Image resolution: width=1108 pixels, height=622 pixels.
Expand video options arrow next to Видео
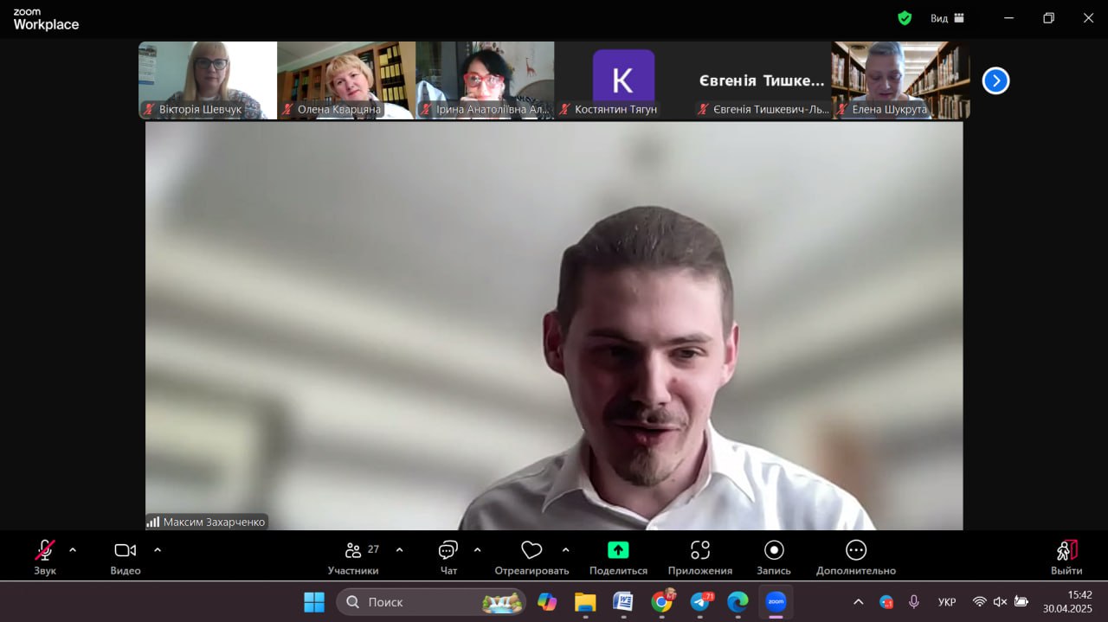(158, 549)
